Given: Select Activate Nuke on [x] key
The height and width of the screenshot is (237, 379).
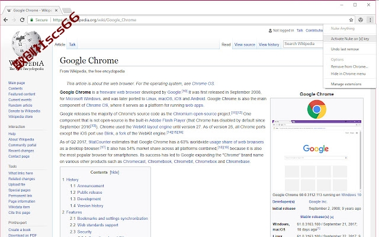Looking at the screenshot, I should pyautogui.click(x=349, y=39).
